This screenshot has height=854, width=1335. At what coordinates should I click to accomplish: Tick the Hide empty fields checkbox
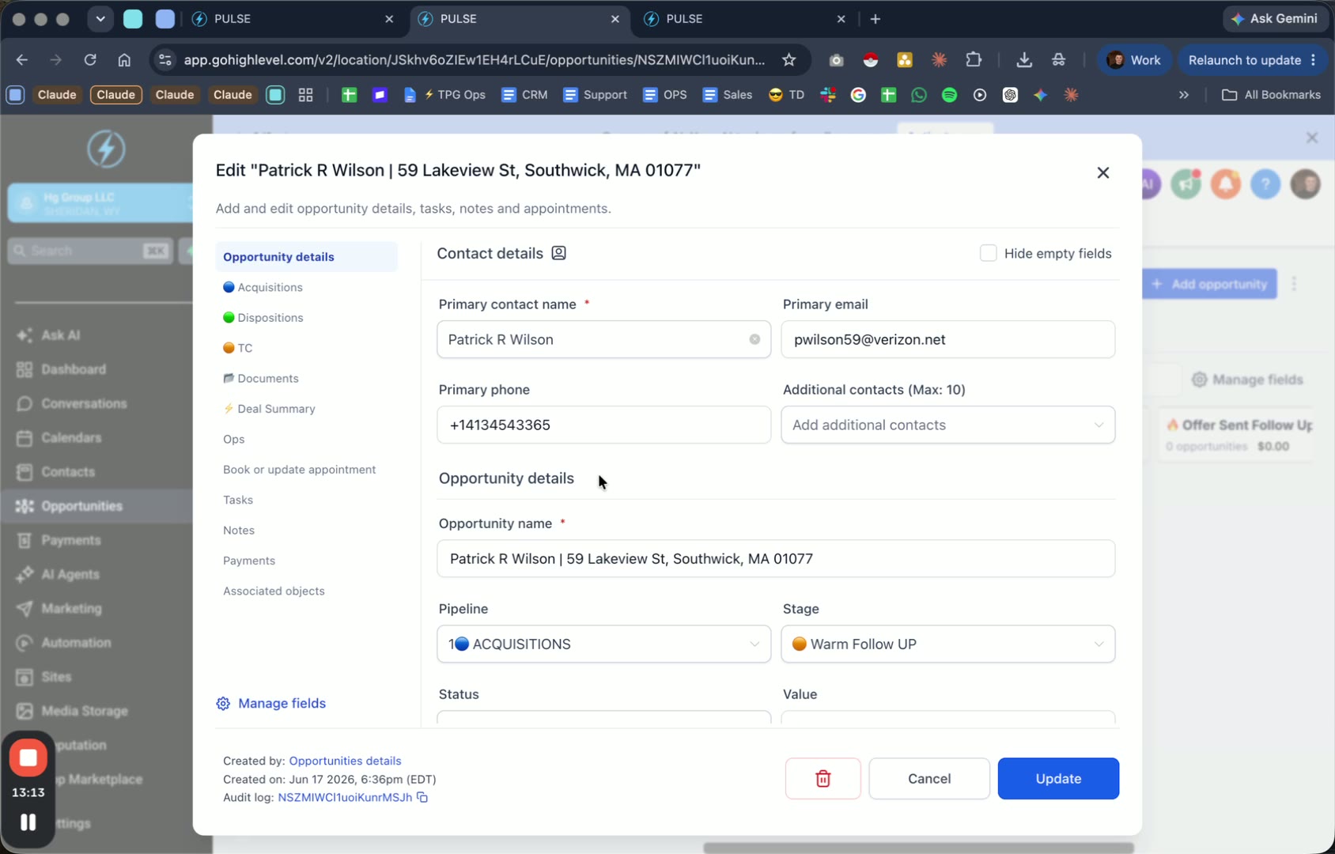988,253
